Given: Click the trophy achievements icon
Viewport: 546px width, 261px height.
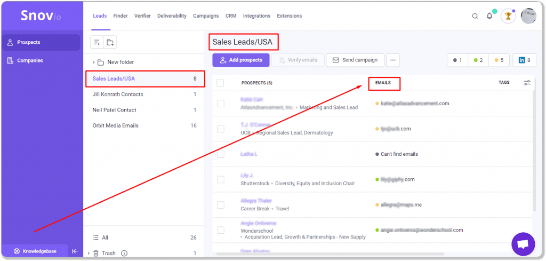Looking at the screenshot, I should 508,16.
